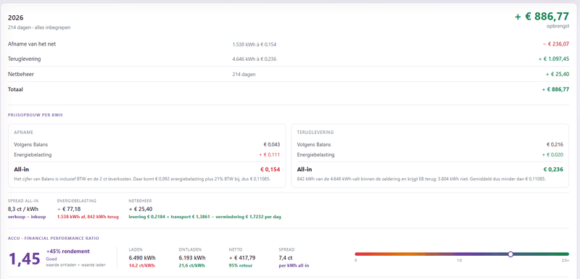580x279 pixels.
Task: Click the '14,2 ct/kWh' laden price
Action: (141, 266)
